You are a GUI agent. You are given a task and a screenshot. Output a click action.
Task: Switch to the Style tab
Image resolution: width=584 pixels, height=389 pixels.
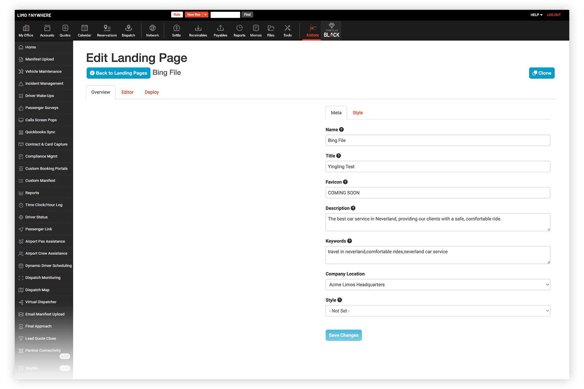click(x=358, y=113)
